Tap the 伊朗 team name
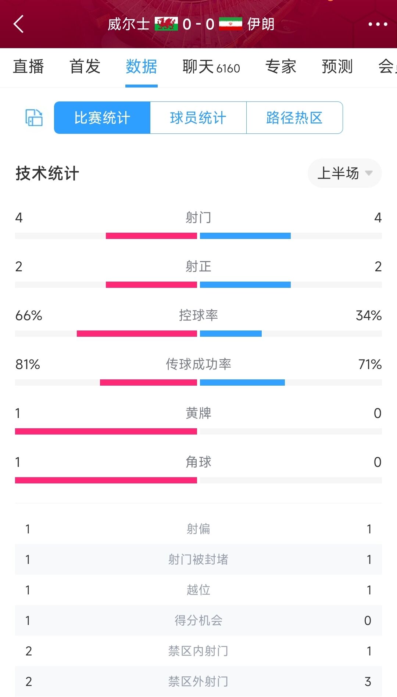The image size is (397, 697). (261, 24)
